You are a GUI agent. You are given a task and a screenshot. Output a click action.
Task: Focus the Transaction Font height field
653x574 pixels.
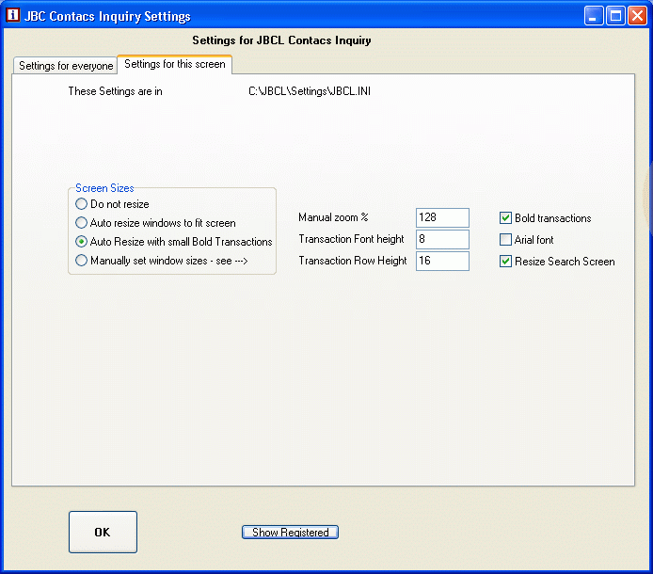(x=442, y=240)
